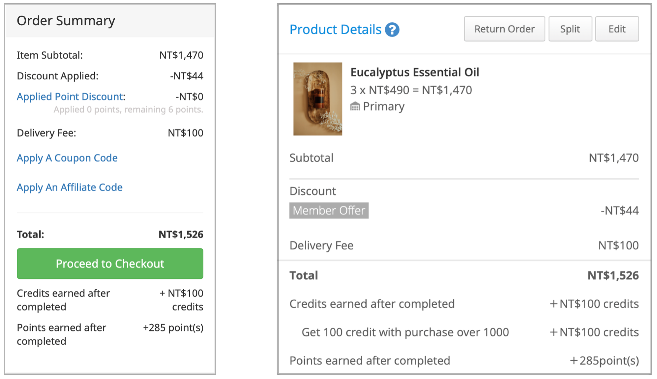This screenshot has height=379, width=657.
Task: Click the Product Details heading
Action: tap(335, 30)
